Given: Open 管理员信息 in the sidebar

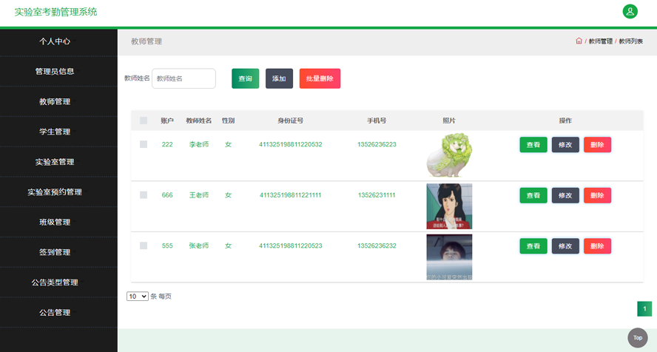Looking at the screenshot, I should (55, 72).
